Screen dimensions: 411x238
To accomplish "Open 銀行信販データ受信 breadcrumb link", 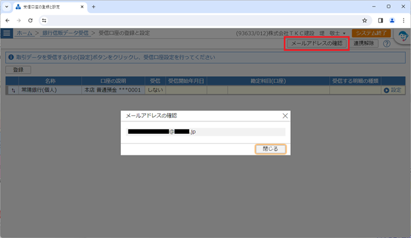I will (x=65, y=33).
